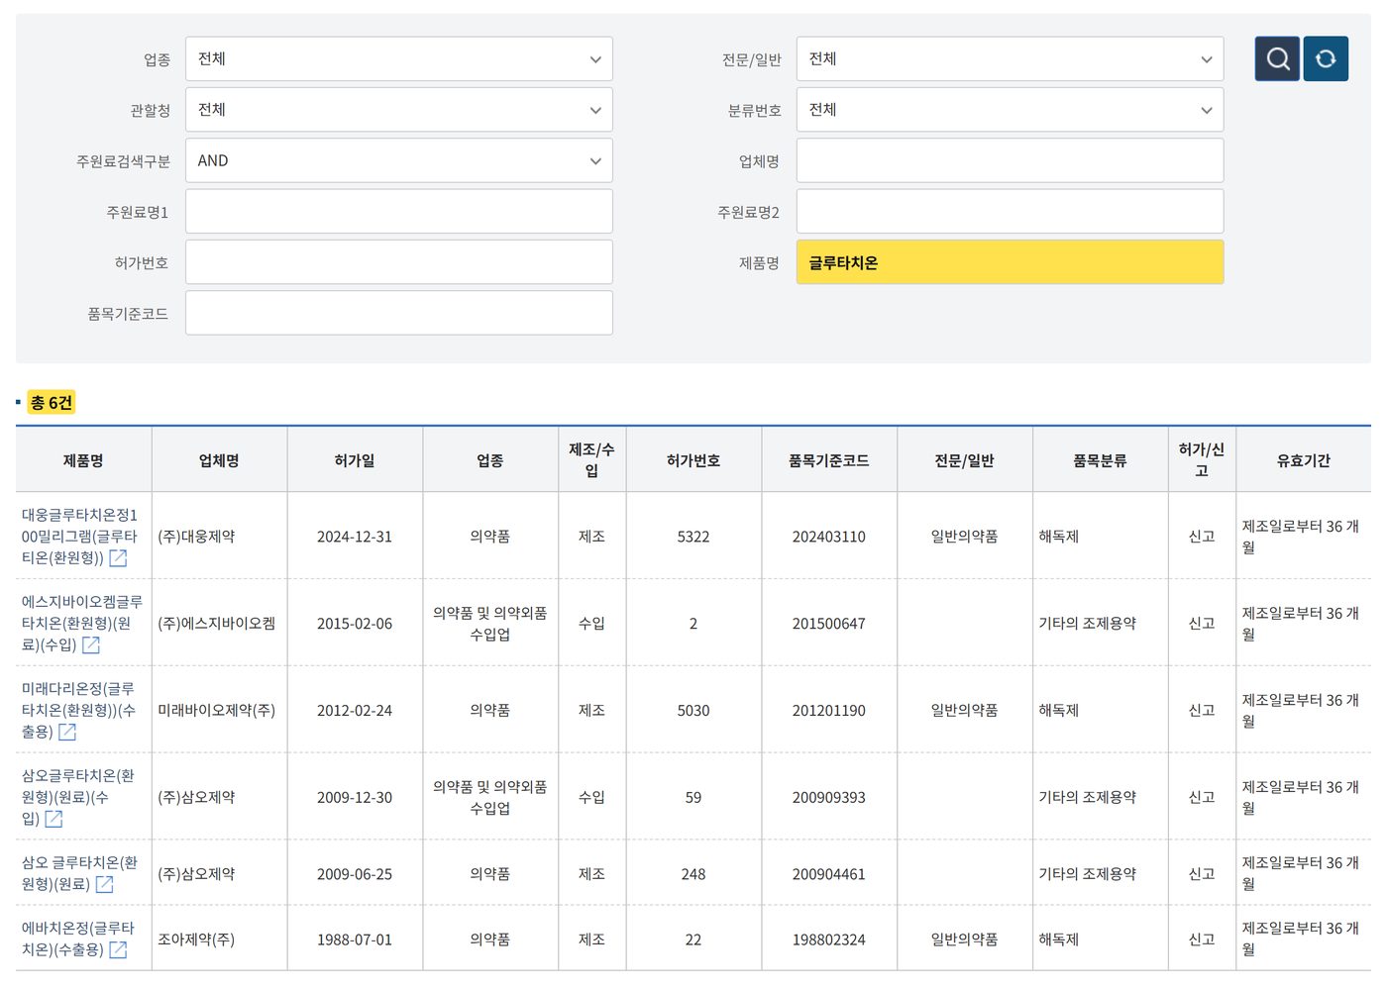This screenshot has width=1387, height=989.
Task: Focus the 업체명 input field
Action: [1011, 160]
